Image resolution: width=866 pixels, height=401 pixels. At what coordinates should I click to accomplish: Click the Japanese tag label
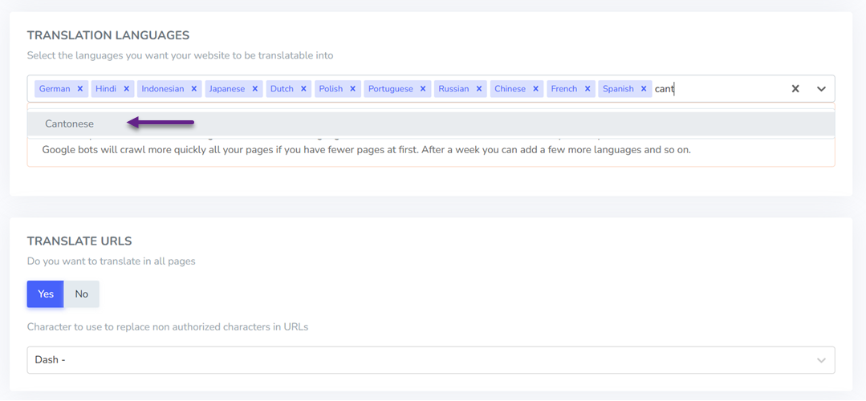click(x=227, y=89)
